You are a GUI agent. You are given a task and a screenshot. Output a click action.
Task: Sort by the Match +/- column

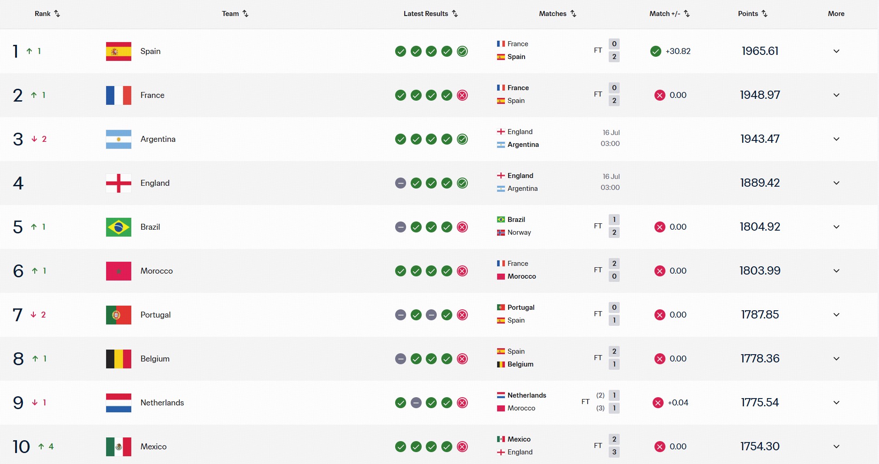click(670, 14)
